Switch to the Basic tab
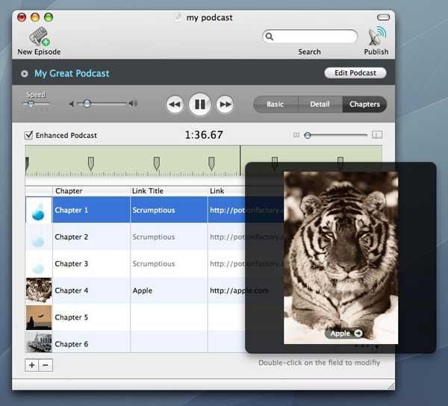Viewport: 448px width, 406px height. pyautogui.click(x=276, y=104)
